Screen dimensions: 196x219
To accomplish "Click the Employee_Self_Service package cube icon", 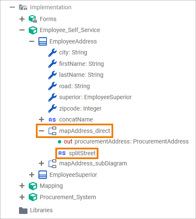I will (x=33, y=30).
